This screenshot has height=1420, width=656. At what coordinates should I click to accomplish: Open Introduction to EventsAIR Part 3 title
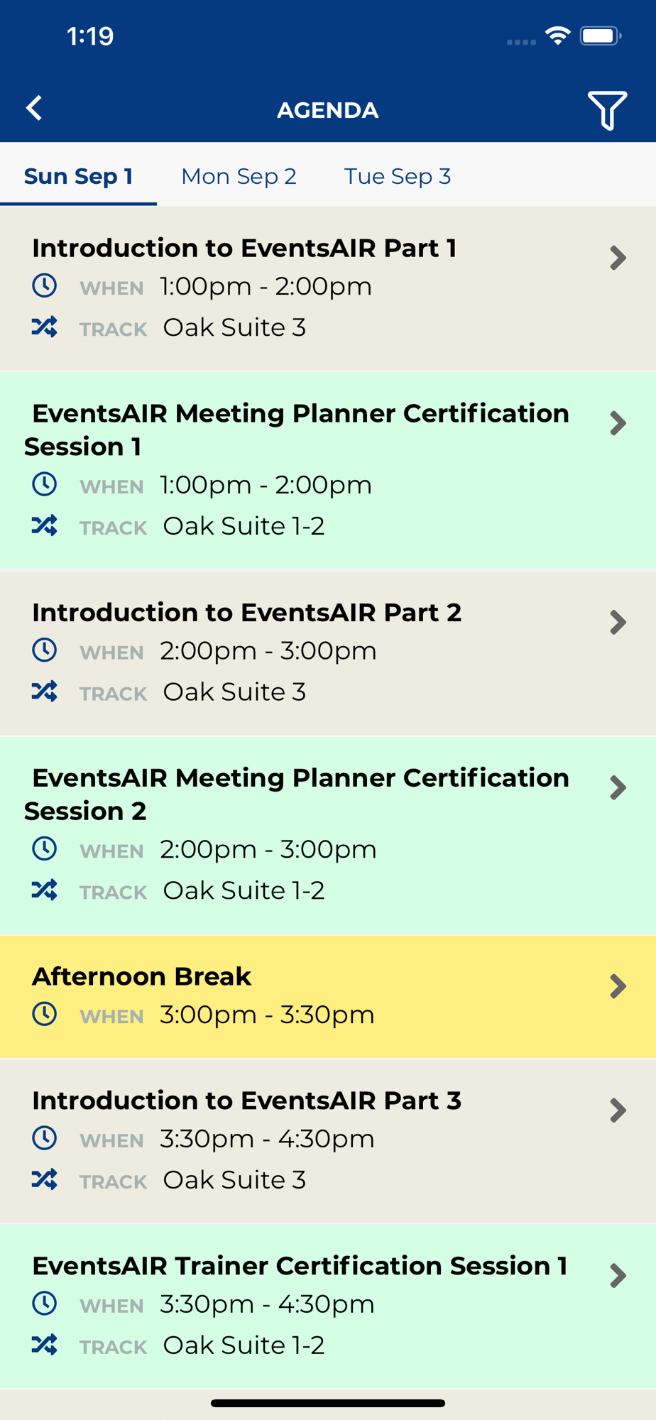tap(246, 1100)
